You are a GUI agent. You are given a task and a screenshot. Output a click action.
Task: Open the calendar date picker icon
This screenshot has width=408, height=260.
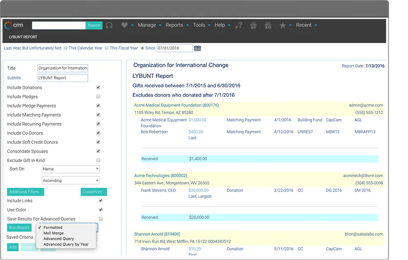198,48
